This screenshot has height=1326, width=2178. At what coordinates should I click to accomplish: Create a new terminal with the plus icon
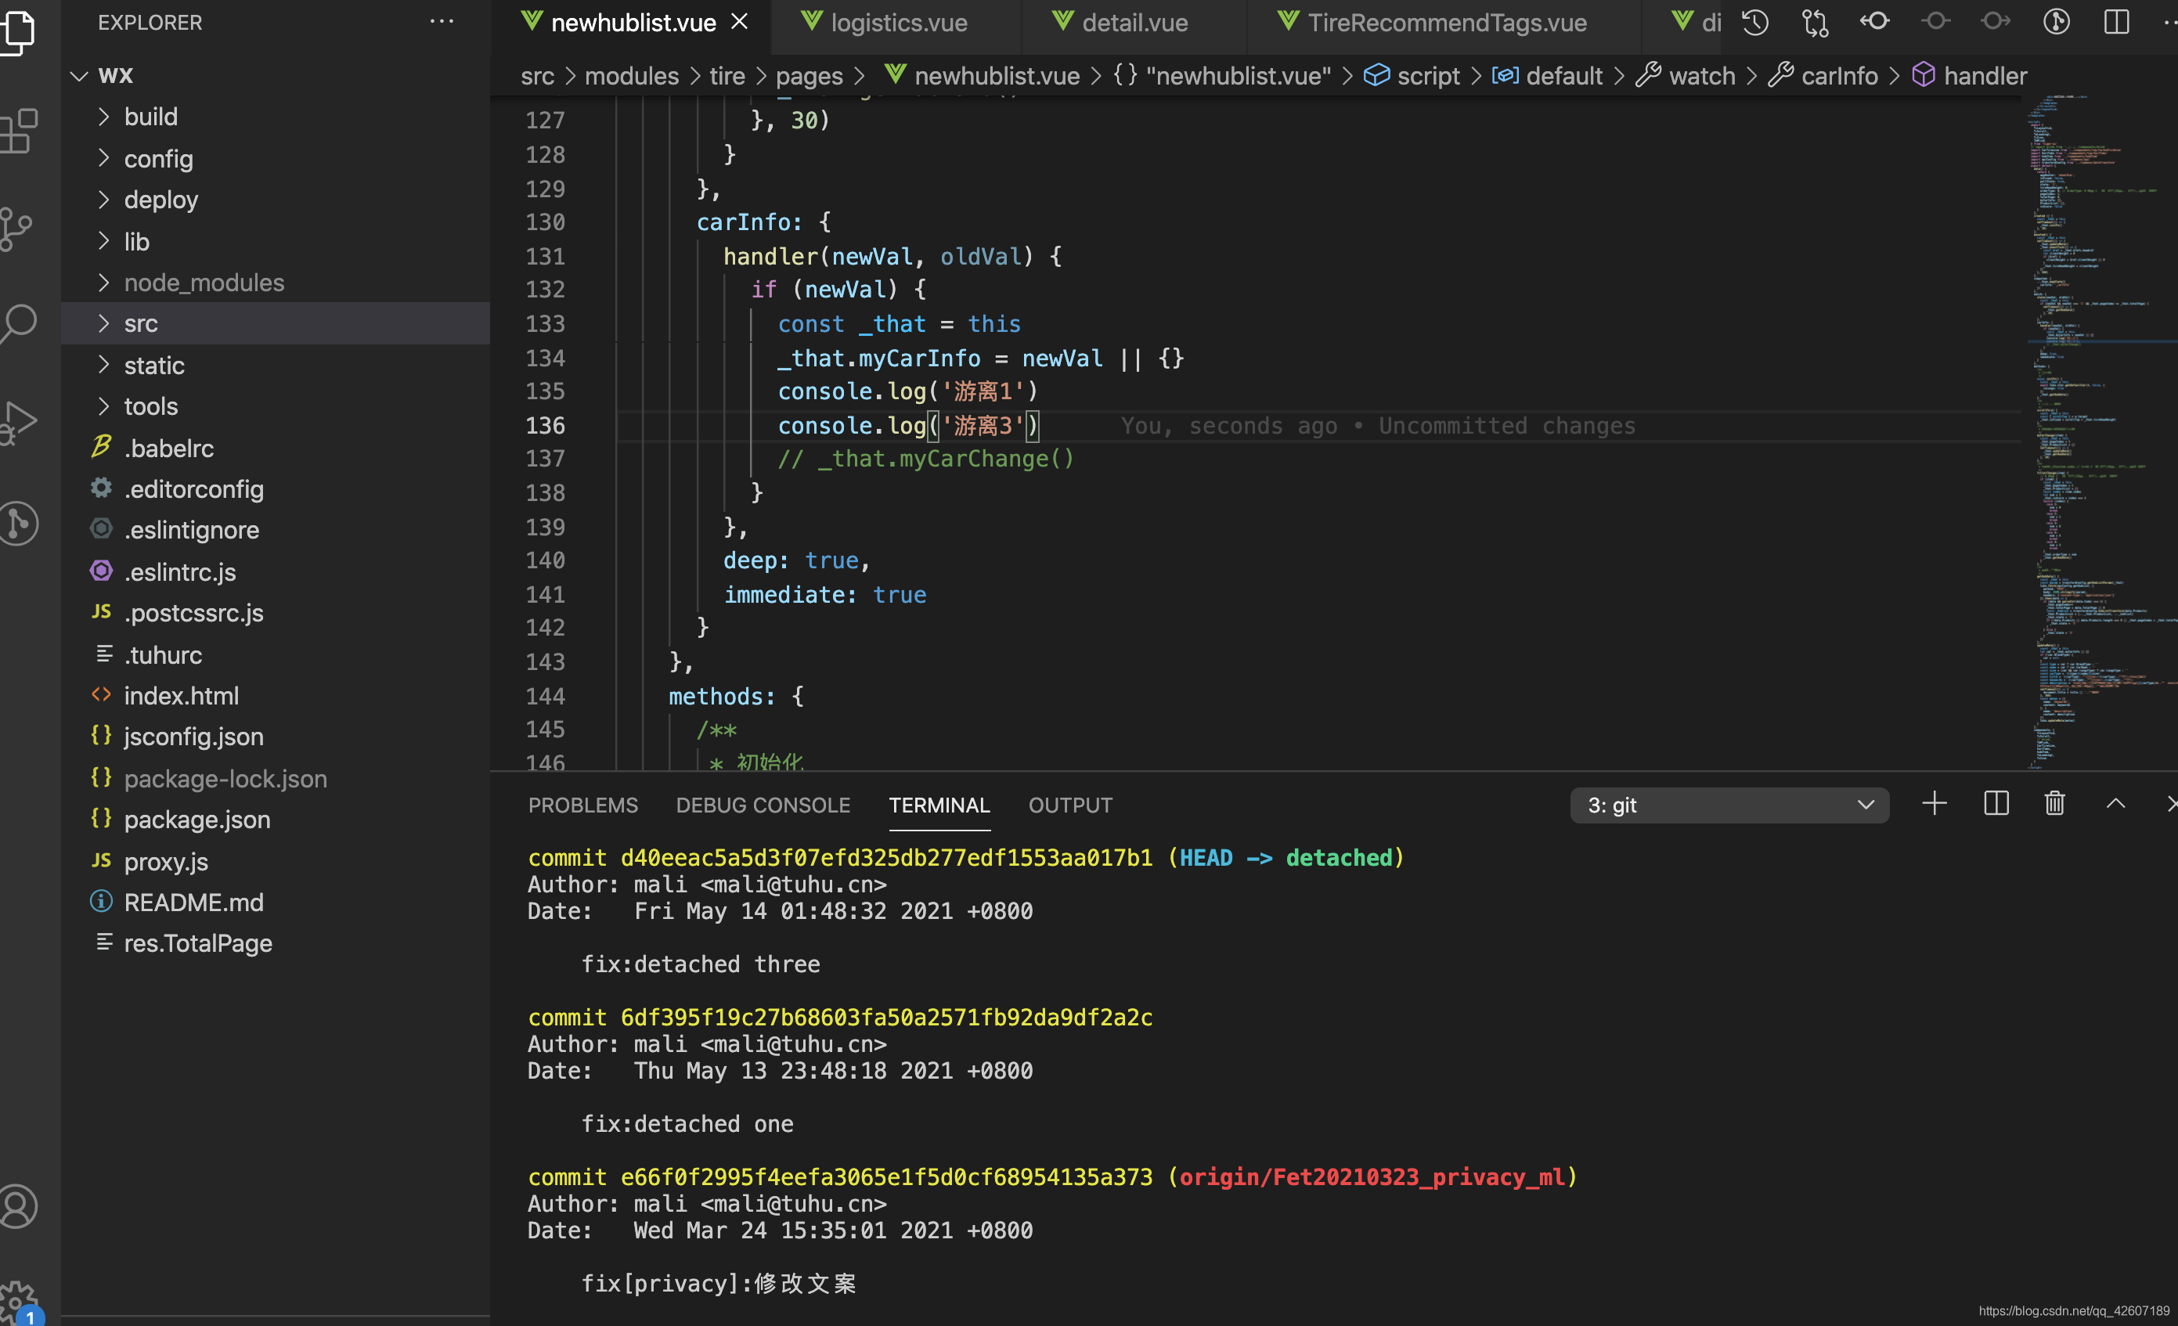point(1934,804)
